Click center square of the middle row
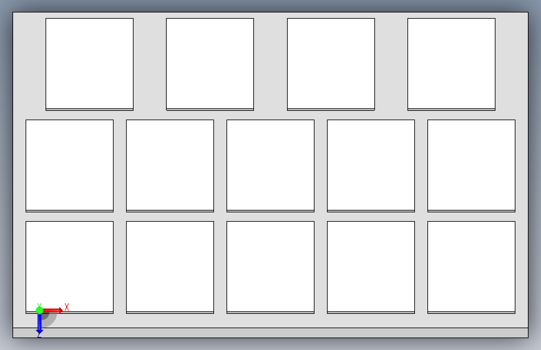541x350 pixels. pyautogui.click(x=271, y=166)
